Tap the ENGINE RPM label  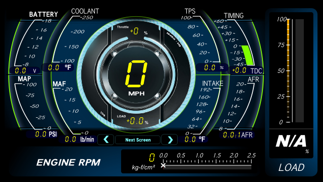click(x=69, y=163)
